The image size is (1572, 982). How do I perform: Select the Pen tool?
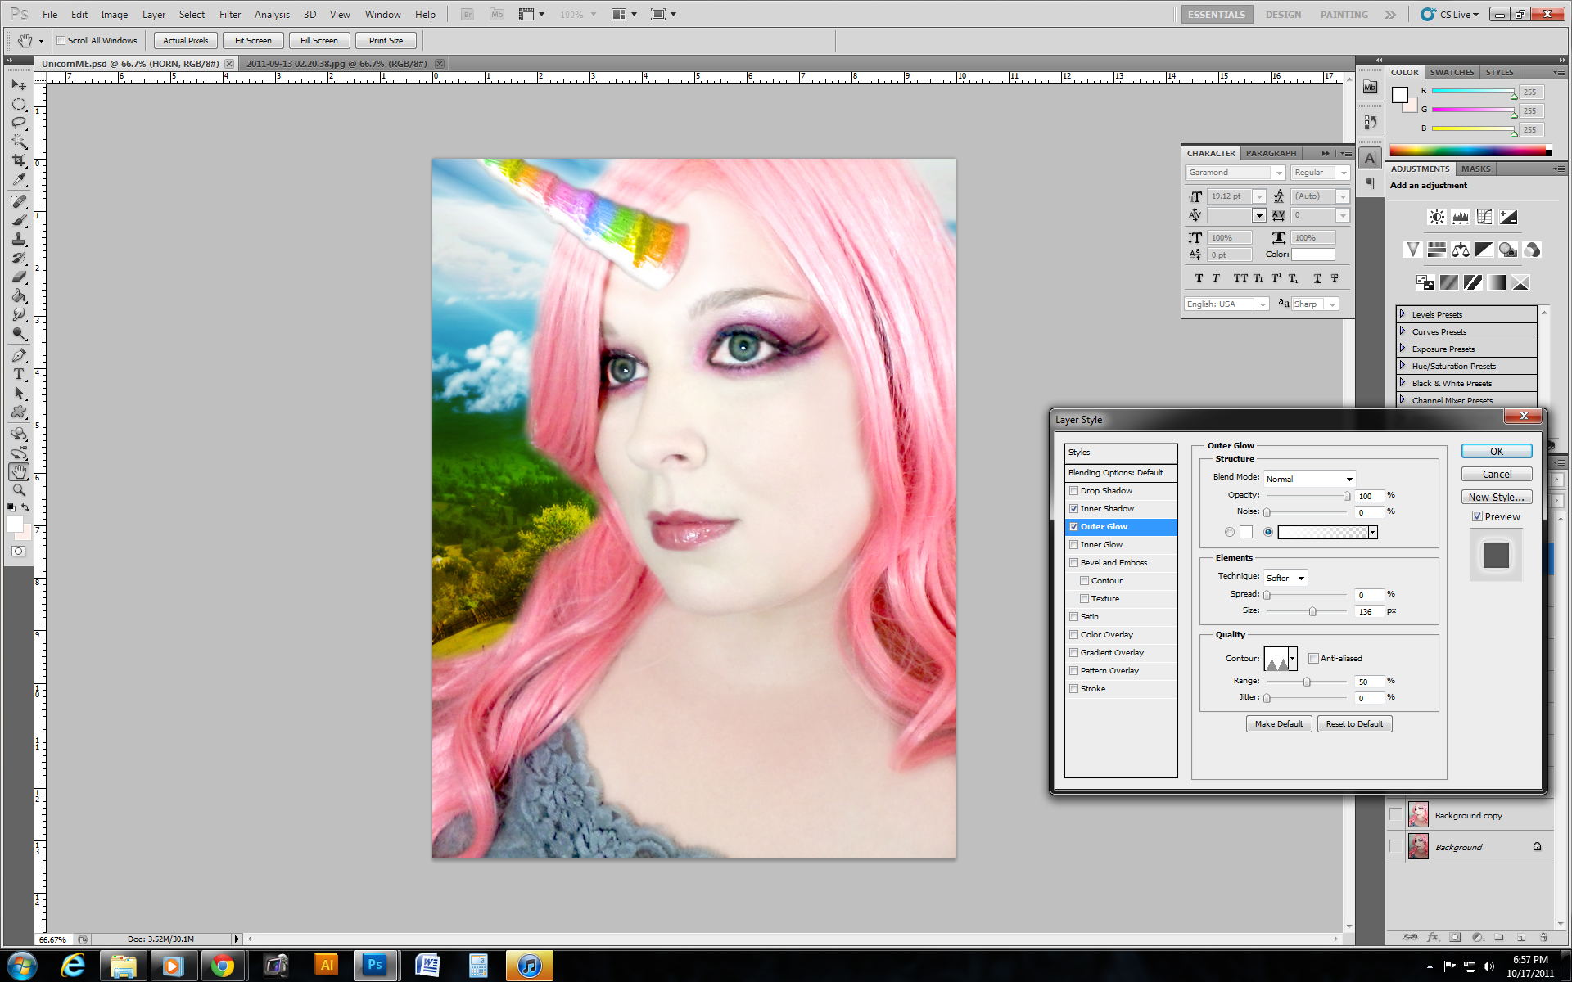(19, 355)
